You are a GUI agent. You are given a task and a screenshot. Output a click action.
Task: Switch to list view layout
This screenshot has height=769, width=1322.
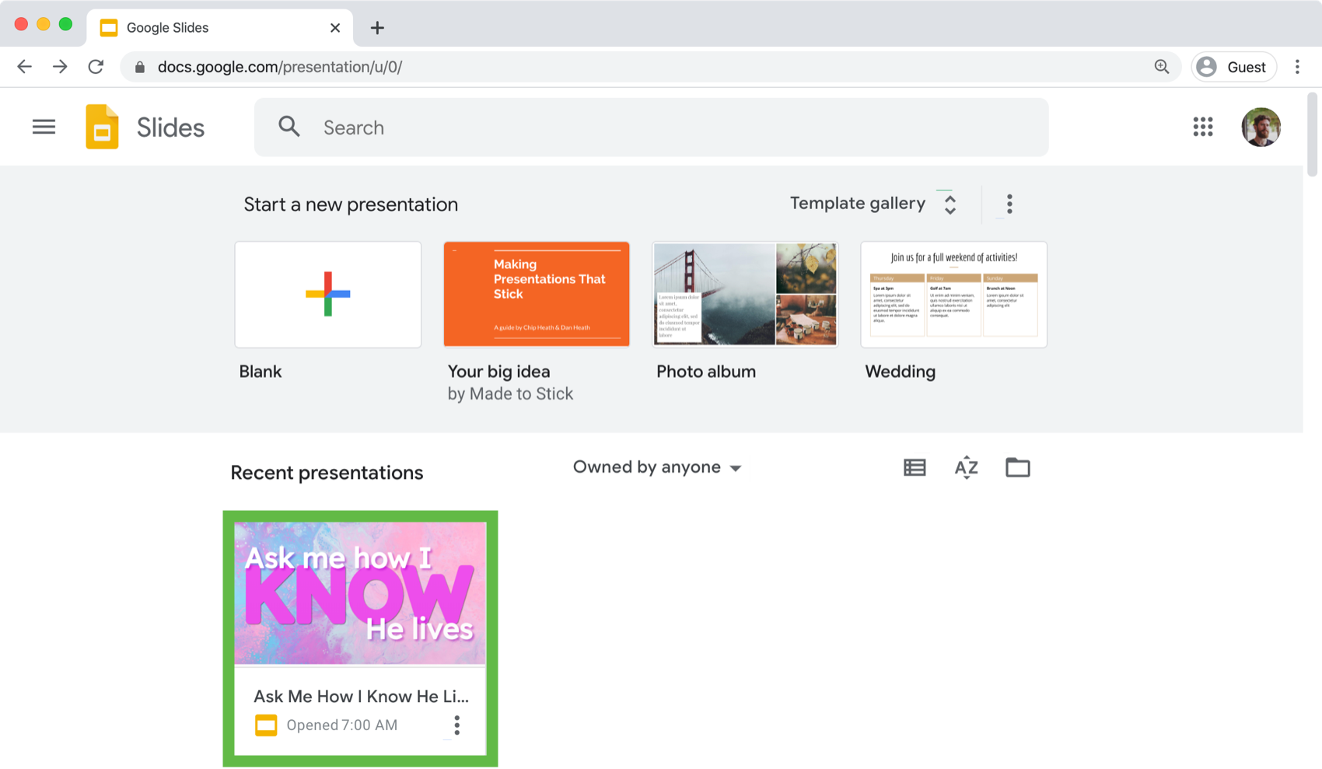915,467
